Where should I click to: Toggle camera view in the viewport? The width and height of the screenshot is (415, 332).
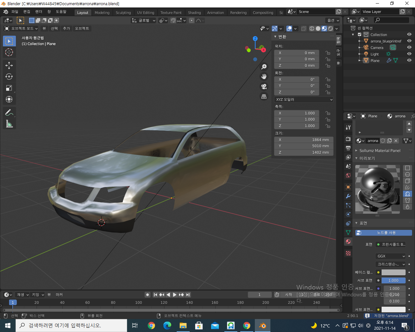264,87
